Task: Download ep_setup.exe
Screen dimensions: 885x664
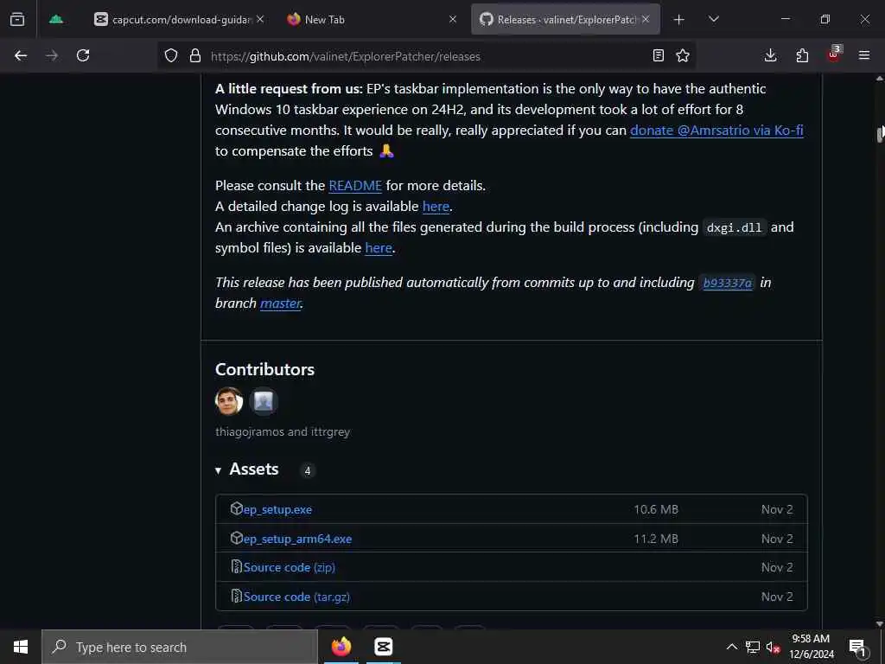Action: click(x=277, y=509)
